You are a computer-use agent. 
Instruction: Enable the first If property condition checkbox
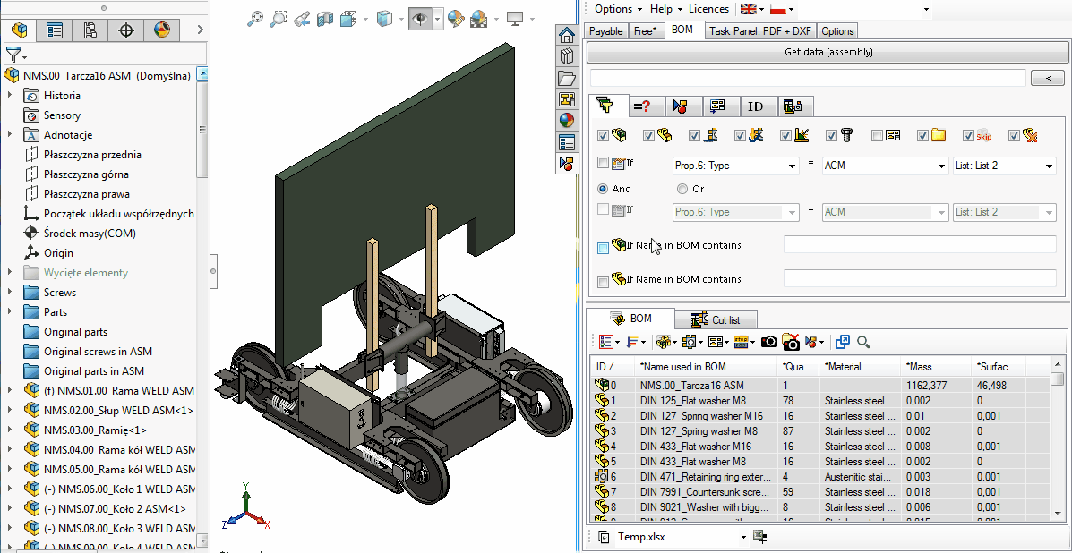pos(603,163)
